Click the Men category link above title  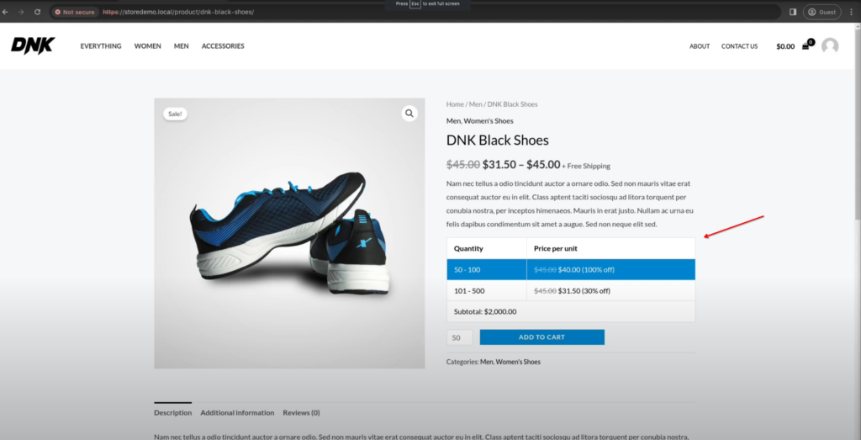click(x=453, y=121)
